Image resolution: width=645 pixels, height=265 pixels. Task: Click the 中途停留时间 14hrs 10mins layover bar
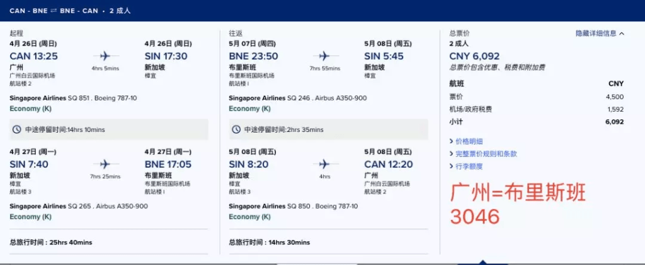click(x=108, y=129)
